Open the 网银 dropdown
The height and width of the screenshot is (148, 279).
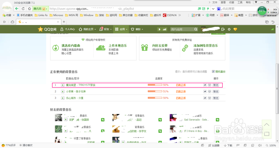[x=217, y=15]
